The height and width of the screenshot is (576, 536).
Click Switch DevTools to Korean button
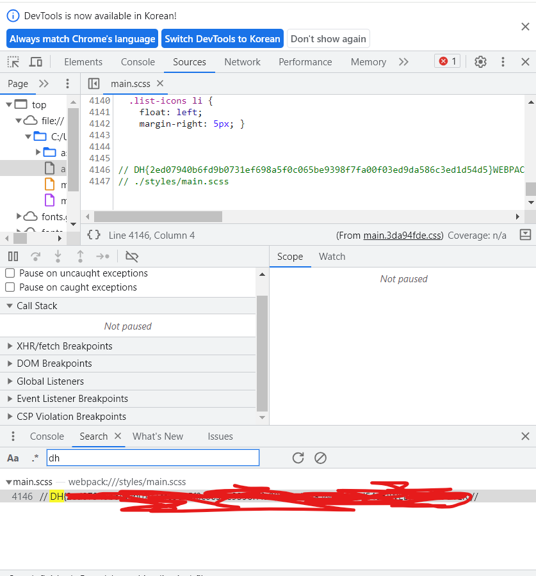coord(222,38)
